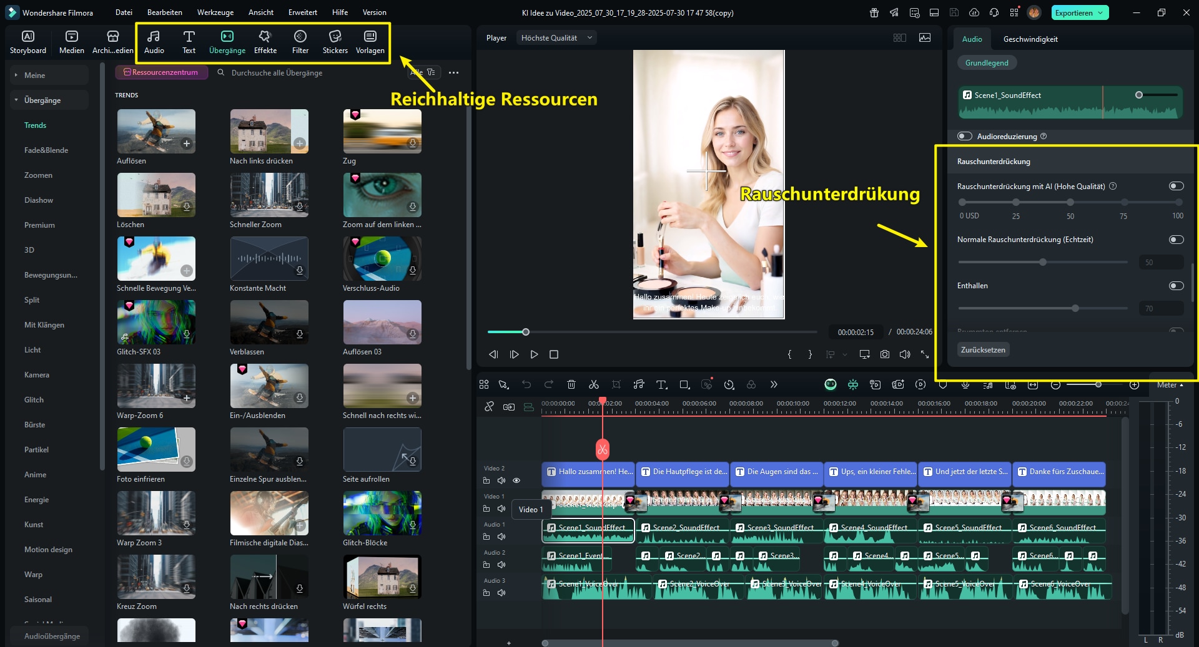Switch to the Geschwindigkeit tab
1199x647 pixels.
1030,39
